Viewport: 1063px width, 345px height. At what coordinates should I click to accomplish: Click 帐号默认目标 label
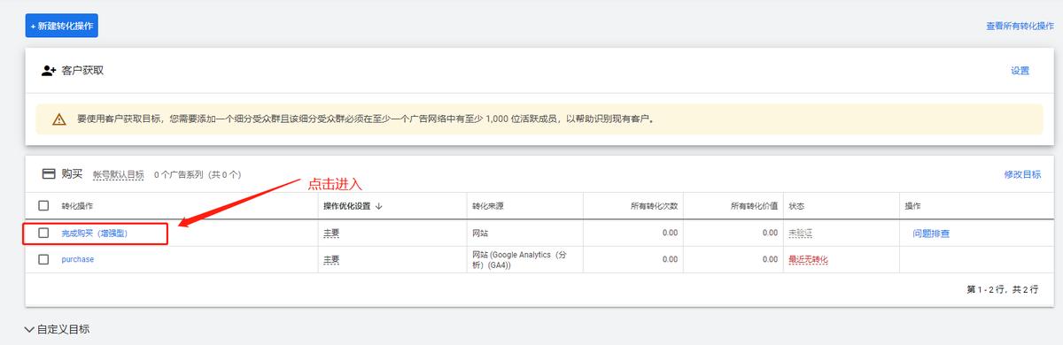(119, 175)
